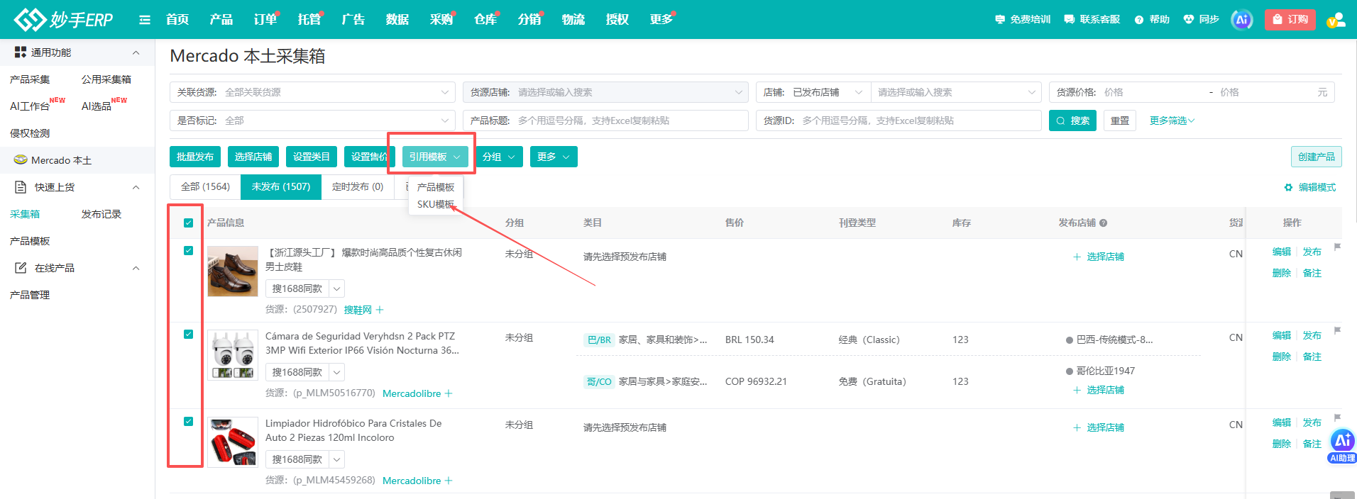Open 搜1688同款 arrow for leather shoes
This screenshot has height=499, width=1357.
tap(337, 288)
